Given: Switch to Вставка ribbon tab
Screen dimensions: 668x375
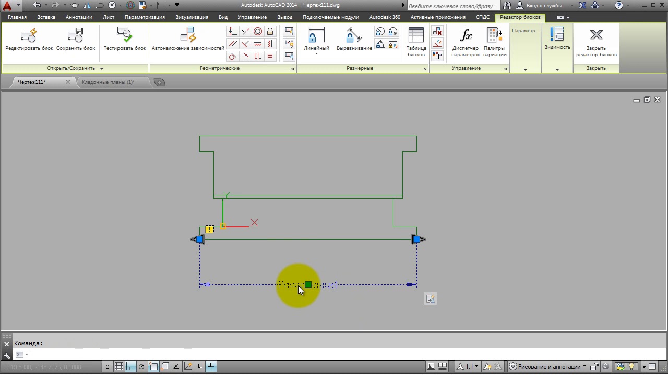Looking at the screenshot, I should pyautogui.click(x=46, y=17).
